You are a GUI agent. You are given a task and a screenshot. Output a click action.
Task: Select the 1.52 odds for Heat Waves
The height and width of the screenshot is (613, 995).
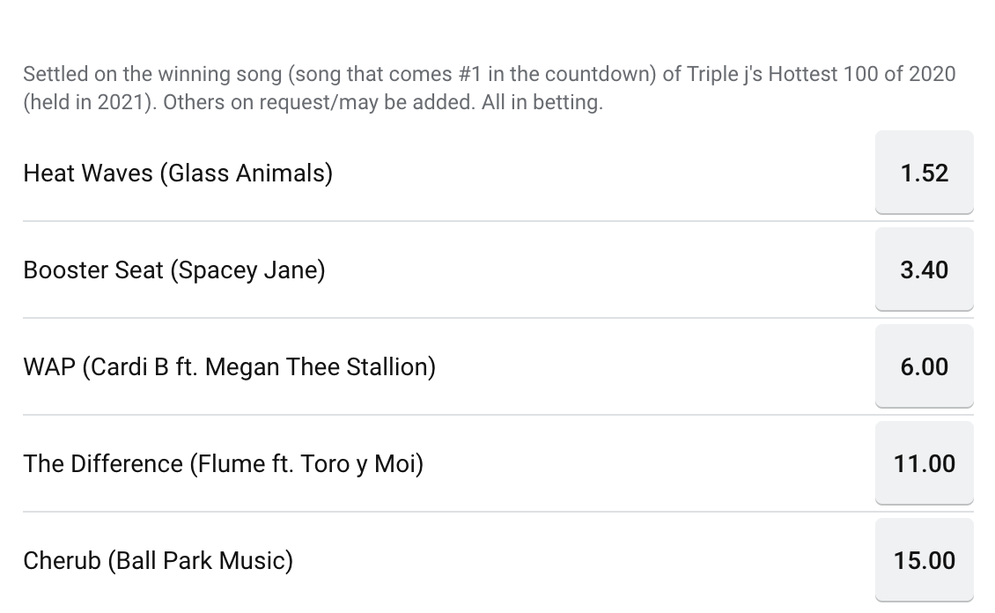(x=924, y=173)
